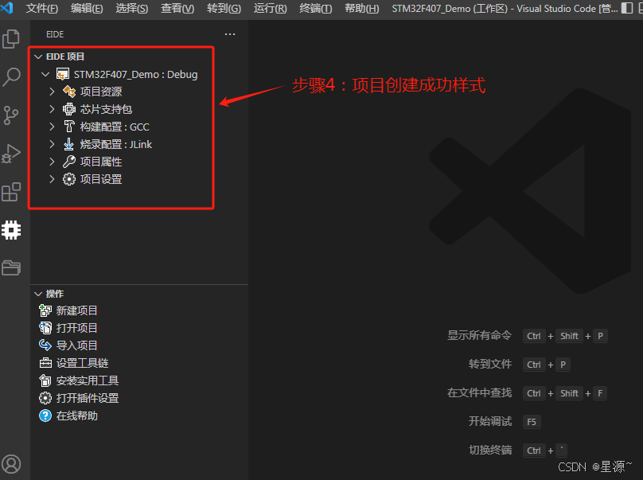
Task: Click 安装实用工具 operation
Action: coord(88,380)
